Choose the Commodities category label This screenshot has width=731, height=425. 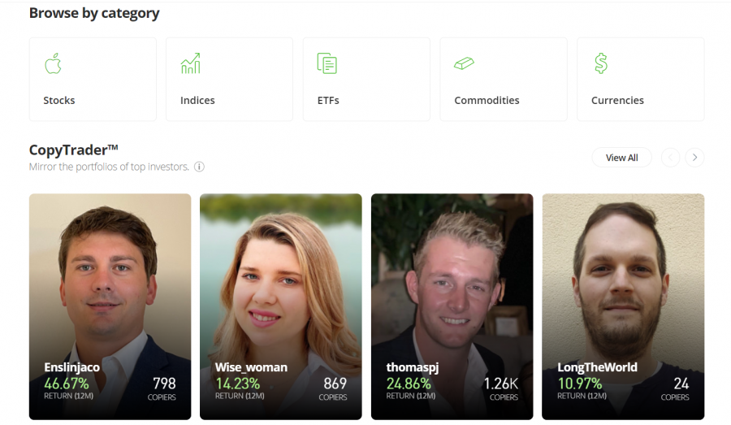[487, 100]
